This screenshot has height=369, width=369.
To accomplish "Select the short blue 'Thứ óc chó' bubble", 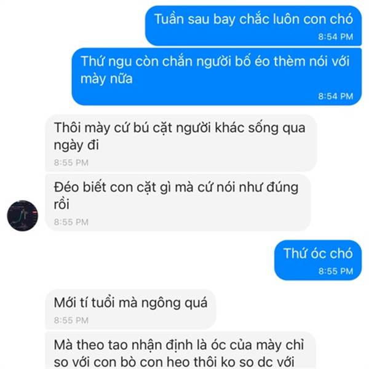I will [318, 260].
